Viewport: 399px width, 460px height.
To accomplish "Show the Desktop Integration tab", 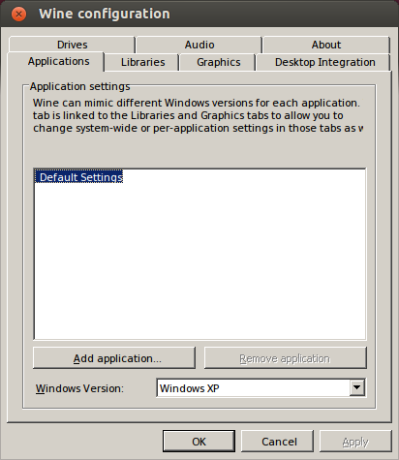I will tap(324, 62).
